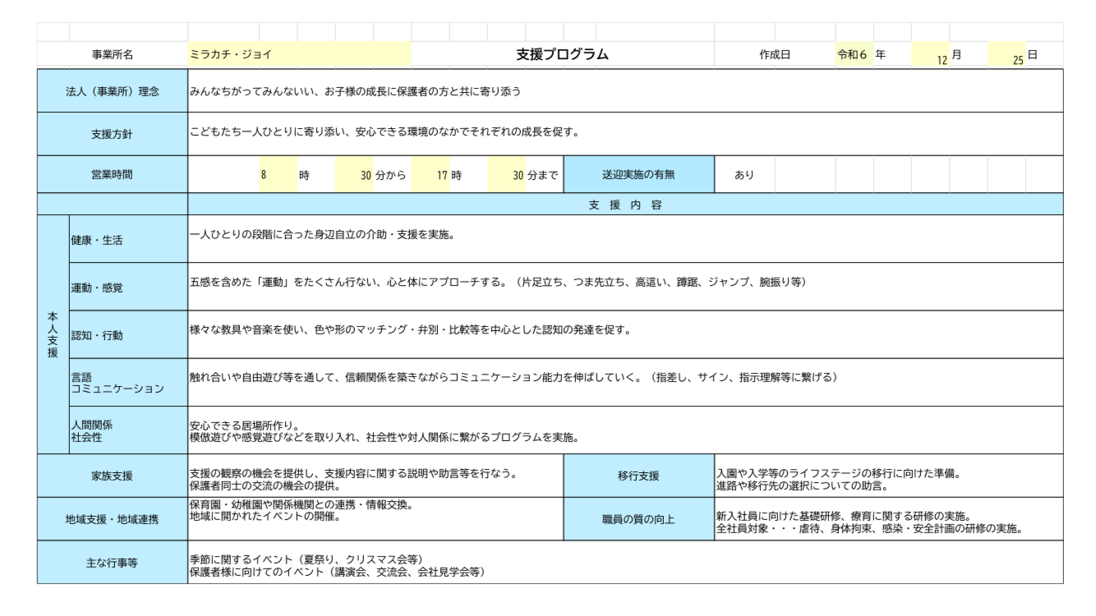
Task: Select the 主な行事等 header cell
Action: 113,563
